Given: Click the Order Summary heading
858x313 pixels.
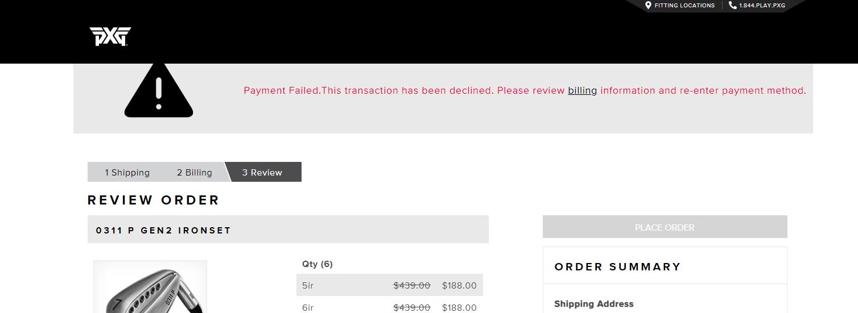Looking at the screenshot, I should click(x=617, y=266).
